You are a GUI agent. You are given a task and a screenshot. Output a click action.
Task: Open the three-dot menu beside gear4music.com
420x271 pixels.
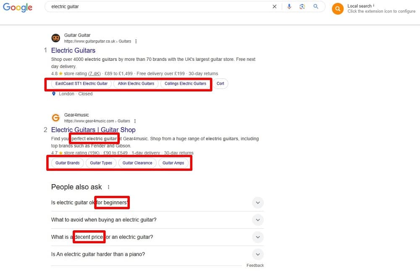[135, 121]
